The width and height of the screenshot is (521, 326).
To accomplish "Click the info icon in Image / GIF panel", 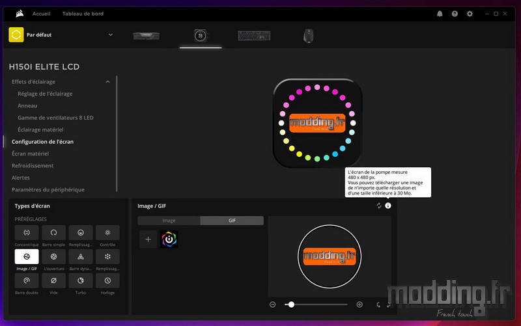I will pos(387,206).
